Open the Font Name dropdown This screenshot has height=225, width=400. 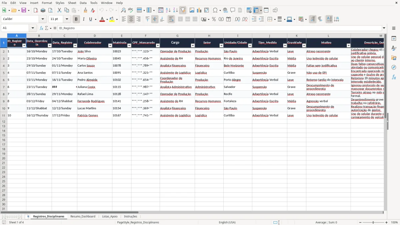pos(43,19)
